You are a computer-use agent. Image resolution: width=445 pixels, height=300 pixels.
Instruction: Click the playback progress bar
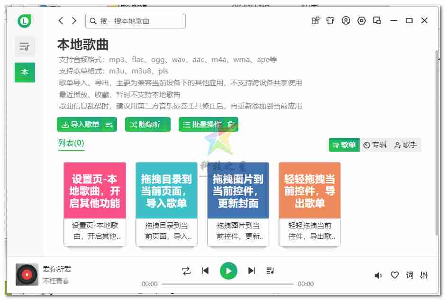coord(227,284)
